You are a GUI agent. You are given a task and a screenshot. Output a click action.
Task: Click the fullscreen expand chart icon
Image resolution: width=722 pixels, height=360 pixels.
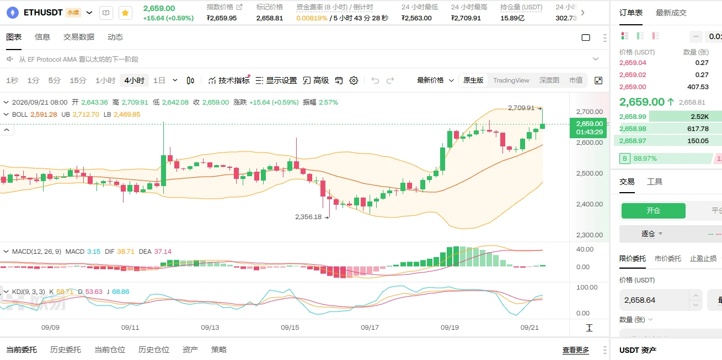click(598, 80)
